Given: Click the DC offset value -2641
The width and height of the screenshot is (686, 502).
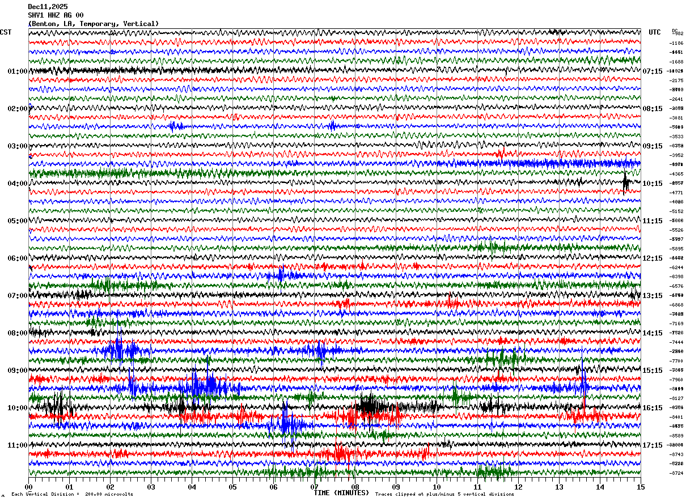Looking at the screenshot, I should [x=677, y=99].
